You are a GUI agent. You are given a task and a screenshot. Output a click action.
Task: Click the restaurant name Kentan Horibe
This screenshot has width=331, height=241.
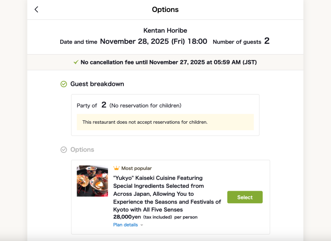tap(165, 31)
